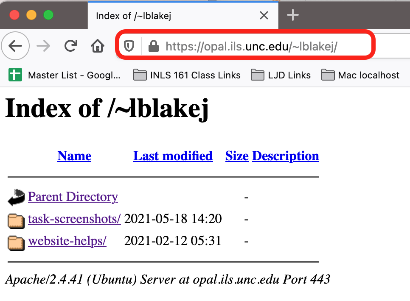Click the browser back arrow button
This screenshot has width=410, height=301.
click(x=15, y=46)
